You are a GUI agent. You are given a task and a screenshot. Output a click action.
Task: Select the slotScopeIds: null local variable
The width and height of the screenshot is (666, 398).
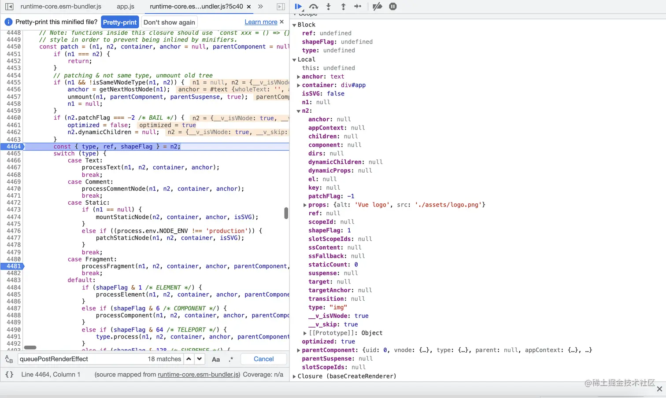(334, 367)
